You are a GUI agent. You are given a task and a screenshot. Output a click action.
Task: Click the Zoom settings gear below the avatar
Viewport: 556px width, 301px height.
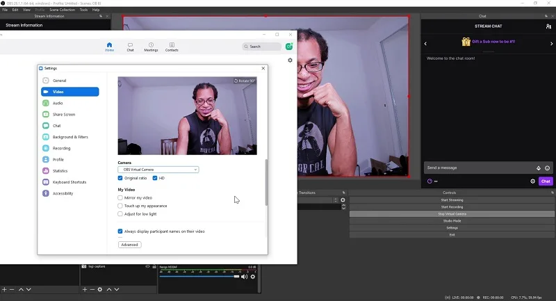(290, 60)
